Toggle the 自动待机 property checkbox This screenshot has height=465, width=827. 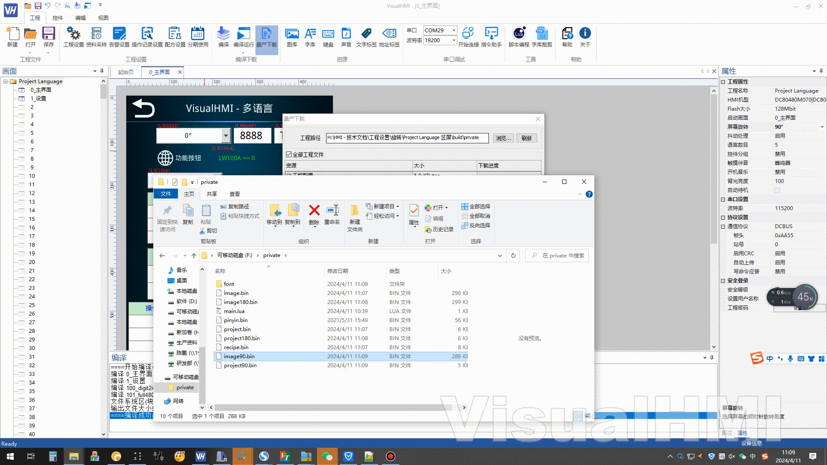(x=777, y=190)
